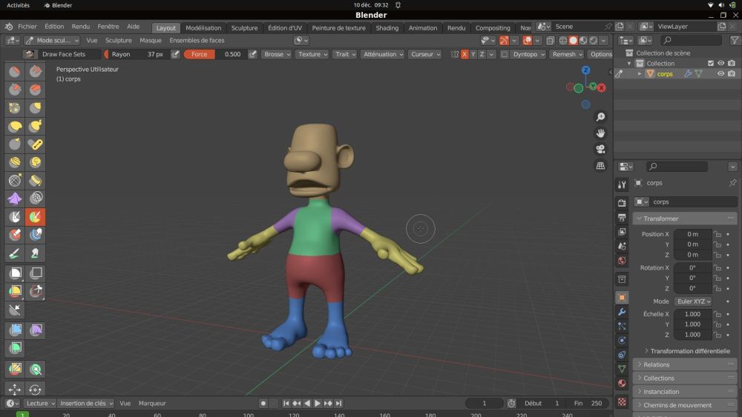This screenshot has width=742, height=417.
Task: Click the Force strength slider
Action: tap(214, 54)
